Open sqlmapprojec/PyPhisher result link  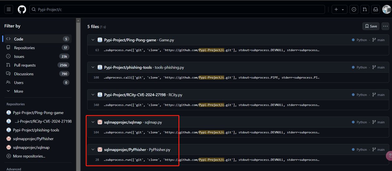coord(125,149)
